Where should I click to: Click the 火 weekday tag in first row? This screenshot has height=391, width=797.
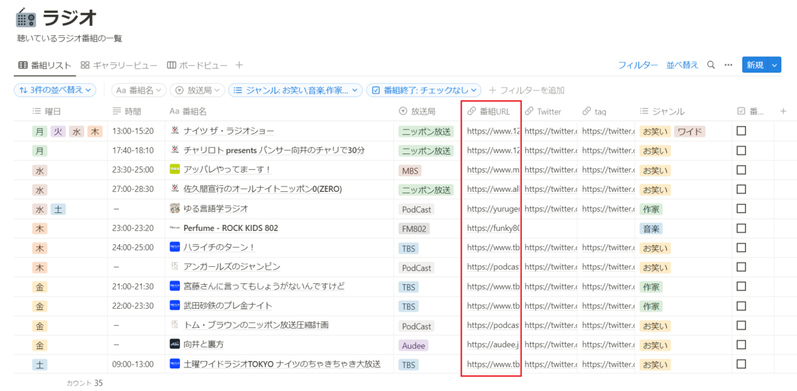(58, 131)
